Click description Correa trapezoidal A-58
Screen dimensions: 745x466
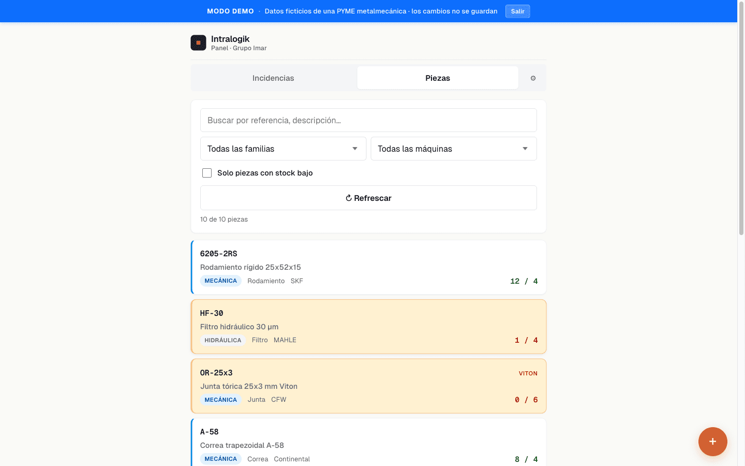point(242,445)
